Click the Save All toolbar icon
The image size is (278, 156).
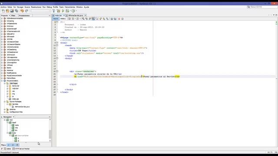click(17, 11)
